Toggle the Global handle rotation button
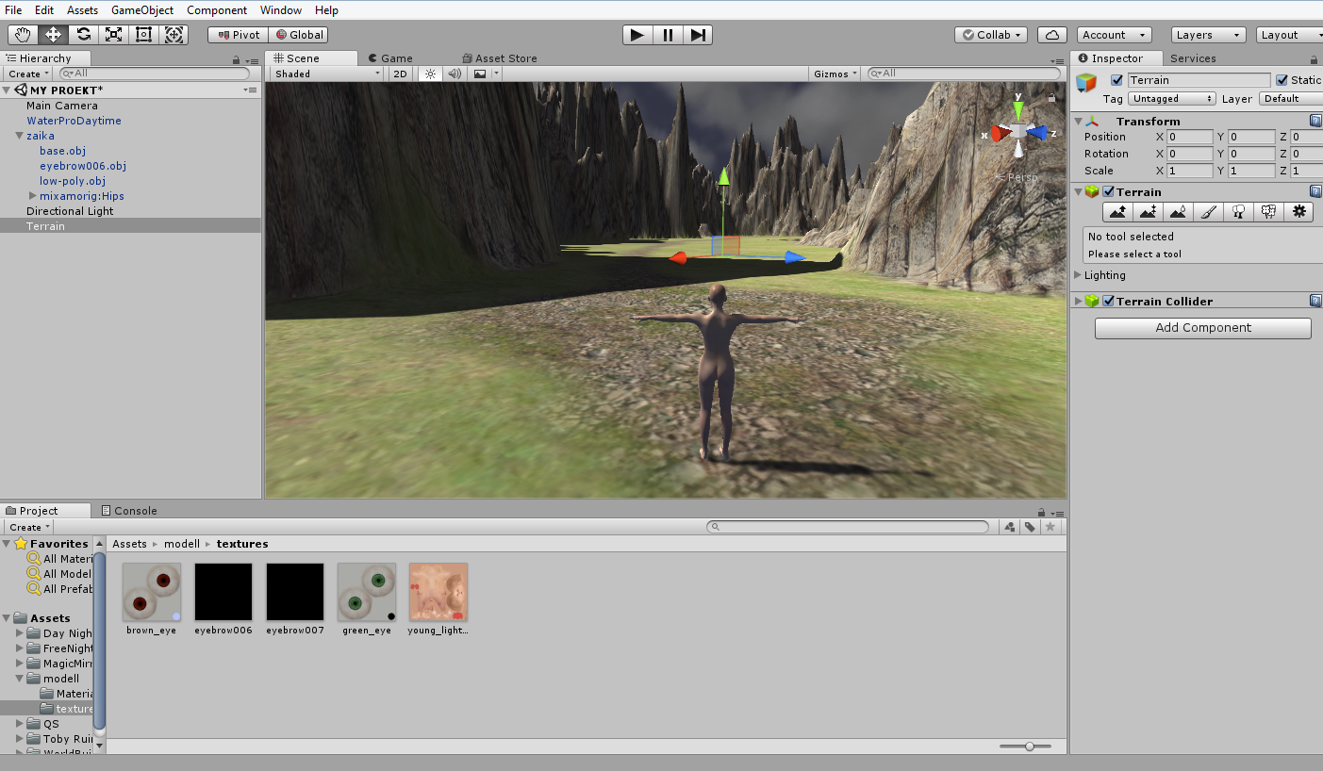This screenshot has height=771, width=1323. tap(297, 35)
